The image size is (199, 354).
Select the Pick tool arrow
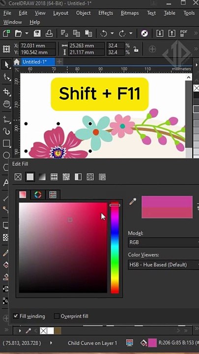click(6, 64)
